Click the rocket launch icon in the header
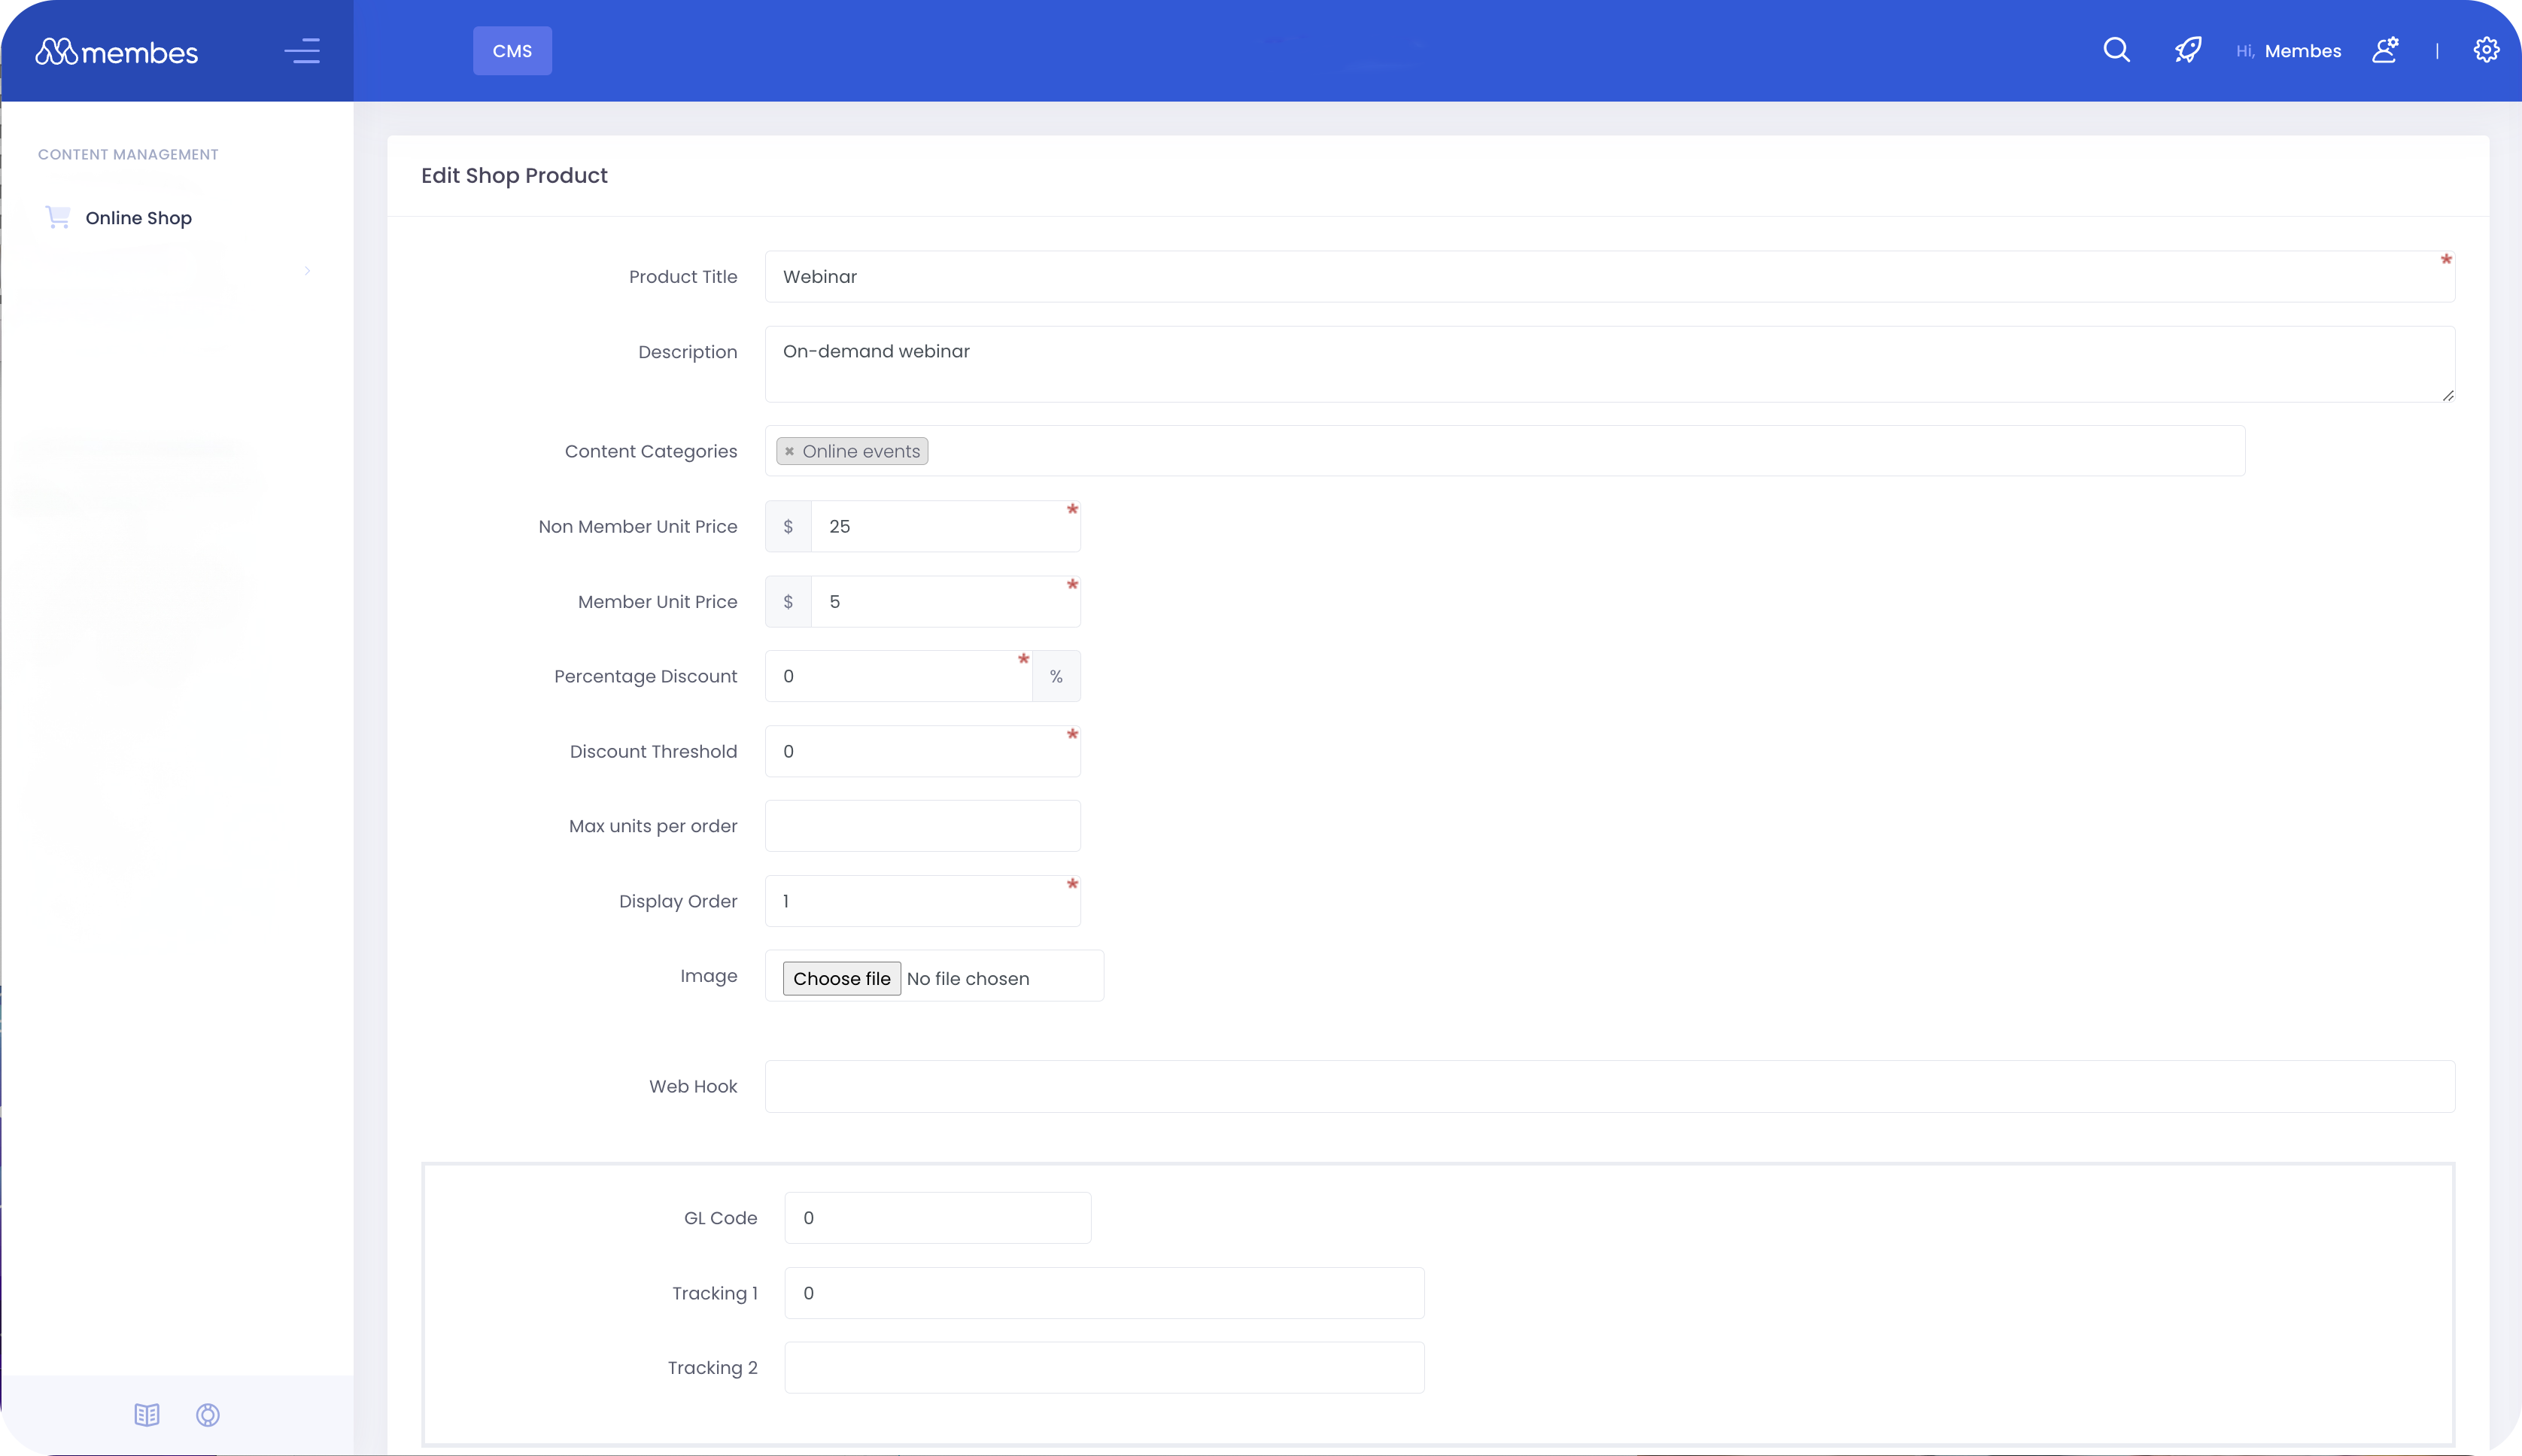The height and width of the screenshot is (1456, 2522). click(2188, 49)
